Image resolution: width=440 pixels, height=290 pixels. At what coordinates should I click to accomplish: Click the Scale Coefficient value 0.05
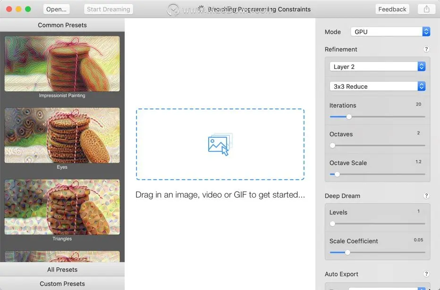(418, 240)
